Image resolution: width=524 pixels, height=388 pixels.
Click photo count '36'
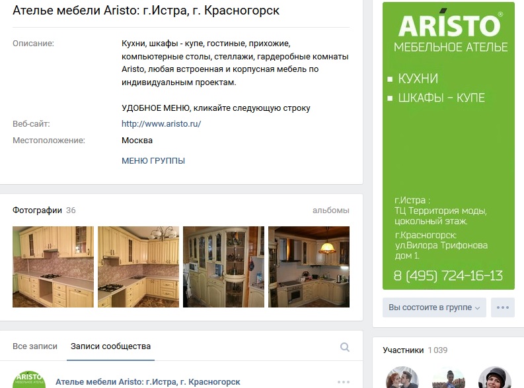point(71,210)
